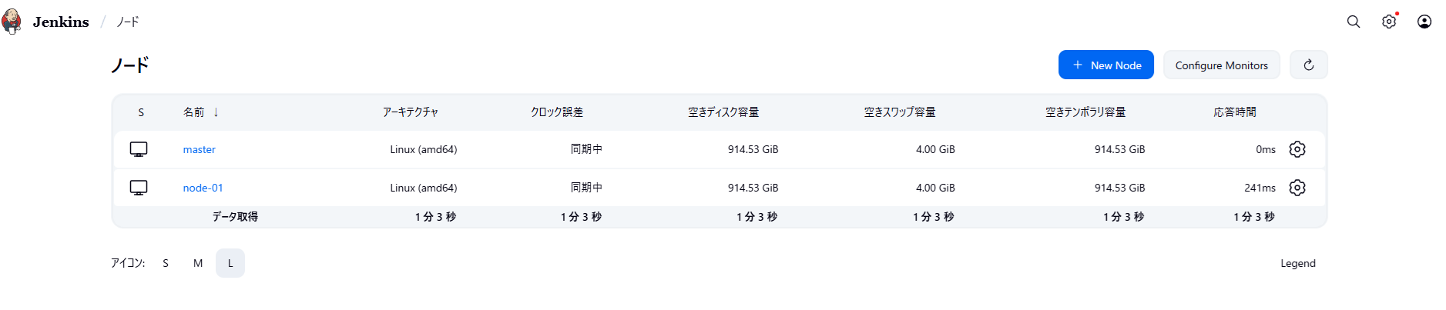
Task: Open Manage Jenkins gear in header
Action: click(1388, 22)
